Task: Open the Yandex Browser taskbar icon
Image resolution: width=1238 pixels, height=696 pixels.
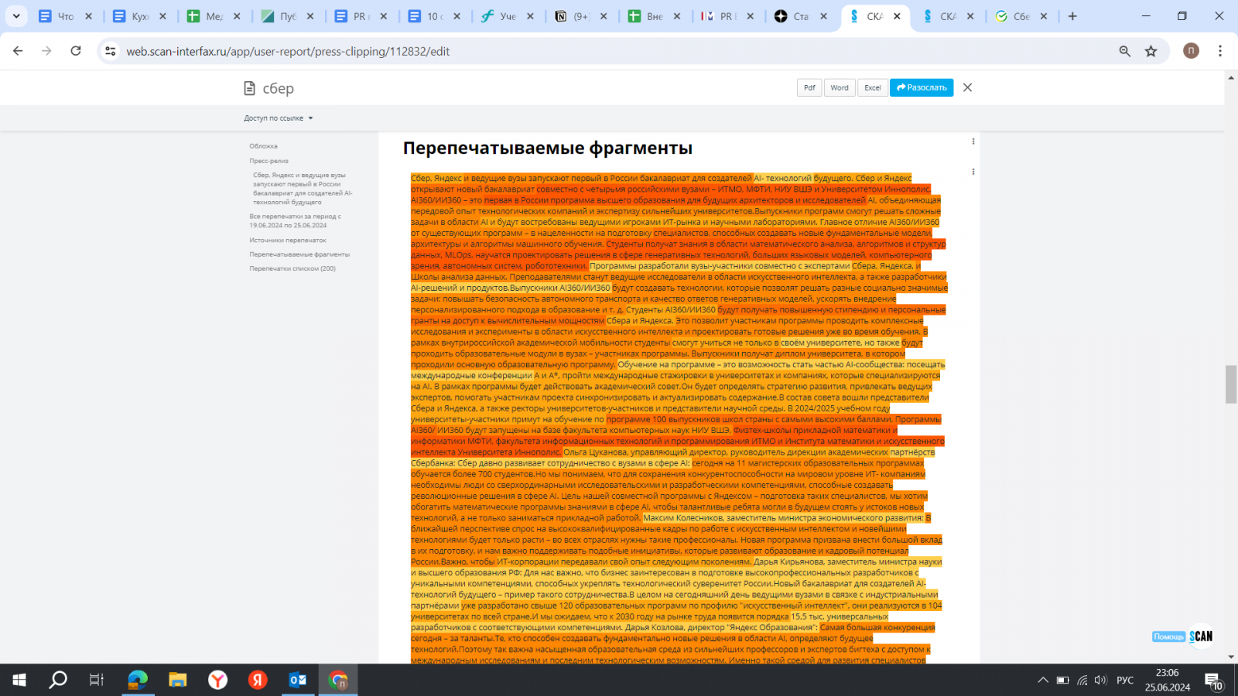Action: [218, 680]
